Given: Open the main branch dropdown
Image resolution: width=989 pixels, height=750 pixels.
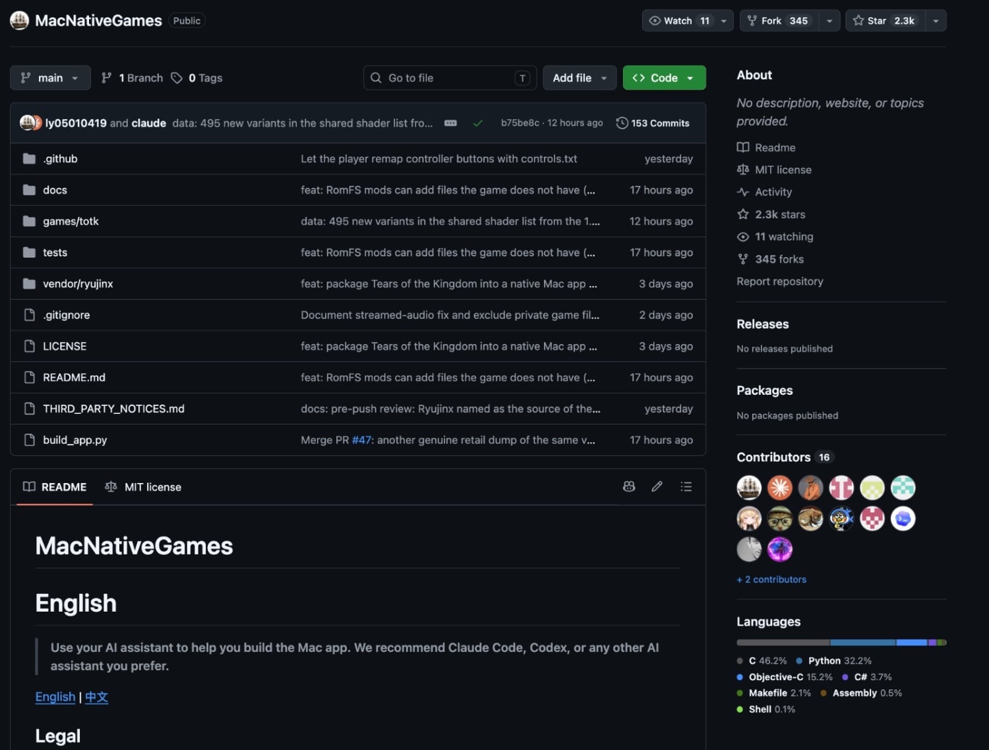Looking at the screenshot, I should coord(50,78).
